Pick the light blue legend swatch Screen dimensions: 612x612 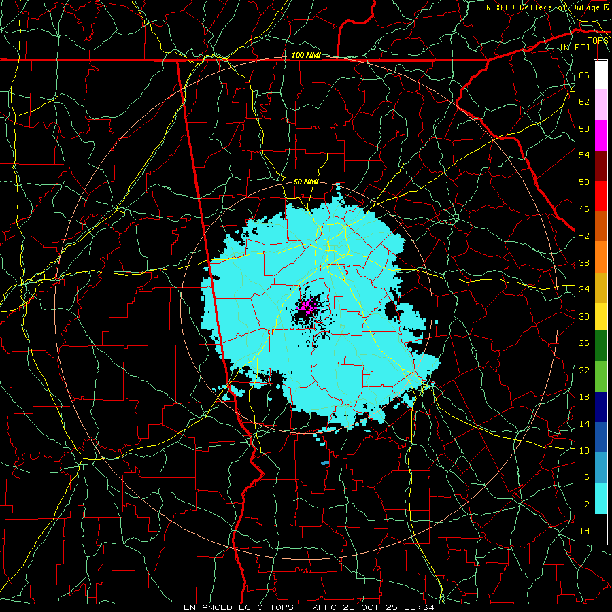point(600,468)
